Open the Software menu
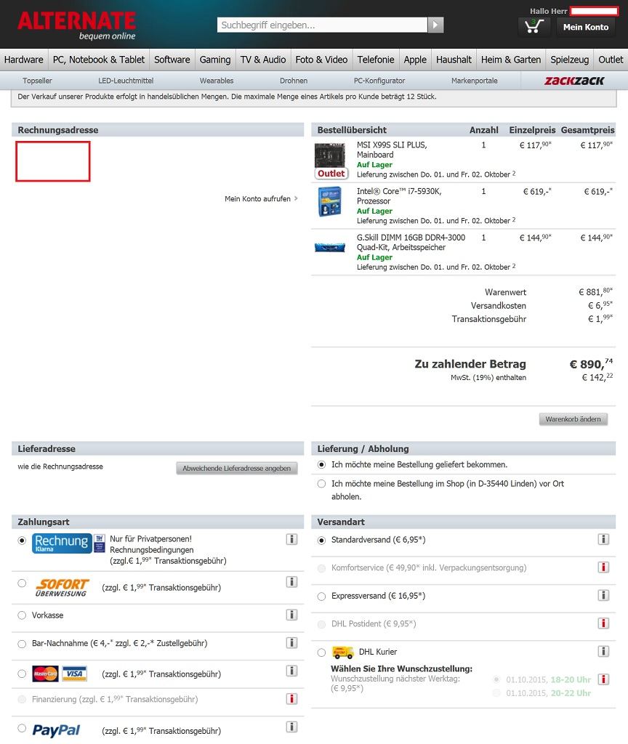The height and width of the screenshot is (744, 628). tap(172, 60)
